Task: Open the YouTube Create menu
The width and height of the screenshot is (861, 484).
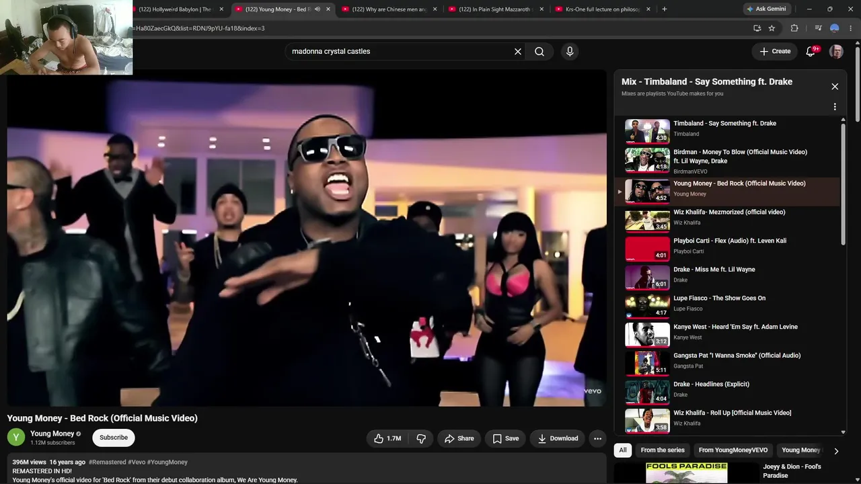Action: click(x=775, y=51)
